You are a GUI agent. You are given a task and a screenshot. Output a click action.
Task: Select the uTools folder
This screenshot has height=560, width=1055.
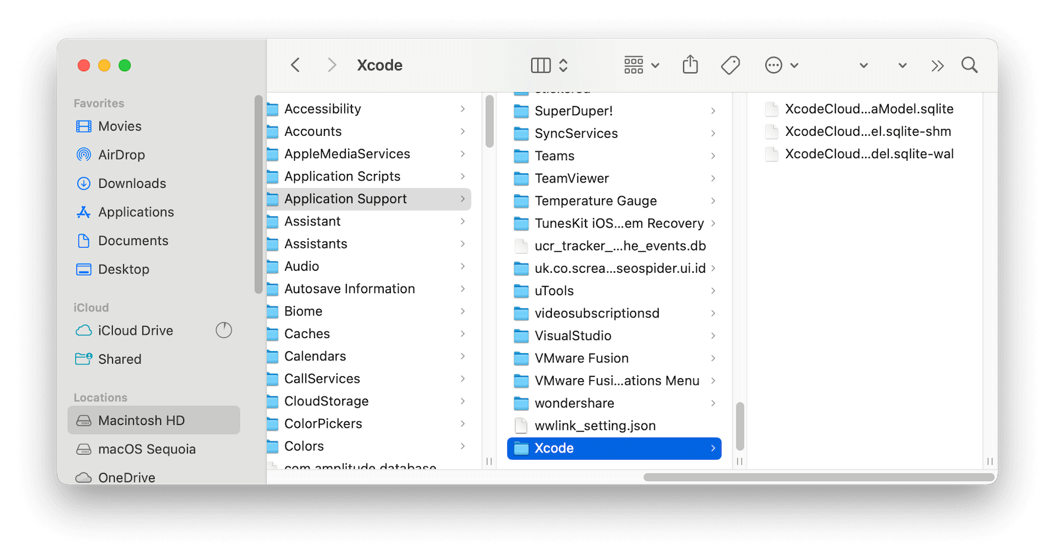(x=614, y=291)
